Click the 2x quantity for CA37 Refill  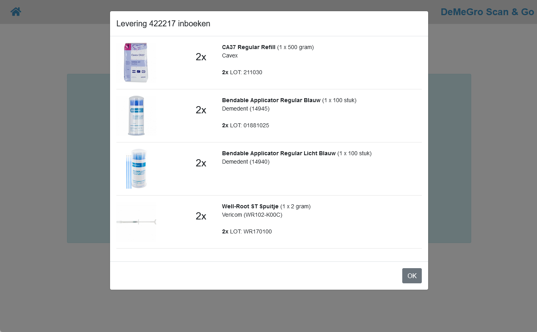point(201,57)
